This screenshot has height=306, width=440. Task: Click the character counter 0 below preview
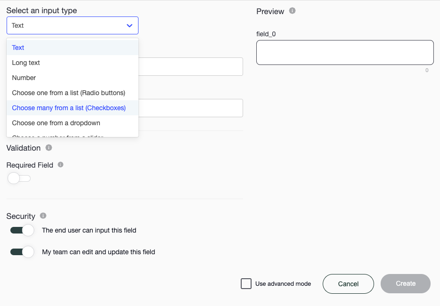pyautogui.click(x=427, y=71)
